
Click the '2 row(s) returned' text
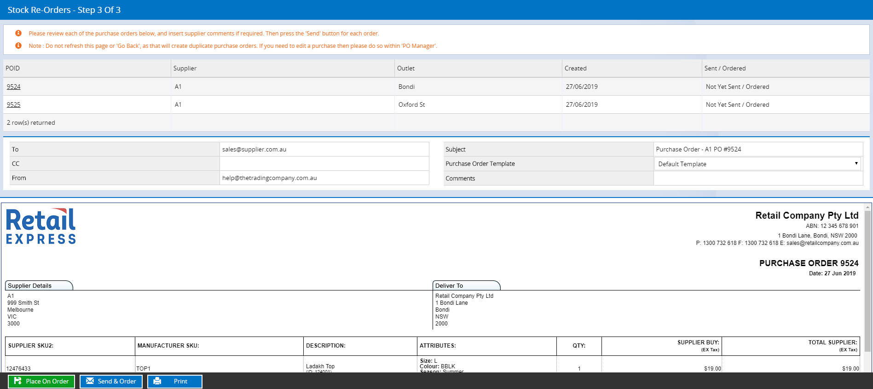point(31,122)
